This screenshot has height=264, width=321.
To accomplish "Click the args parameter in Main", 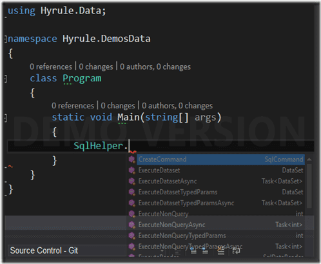I will click(x=206, y=118).
